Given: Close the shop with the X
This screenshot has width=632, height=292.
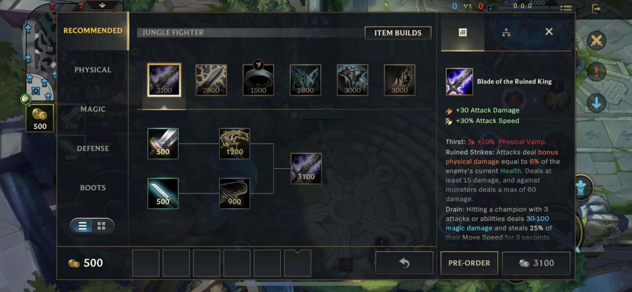Looking at the screenshot, I should (549, 32).
